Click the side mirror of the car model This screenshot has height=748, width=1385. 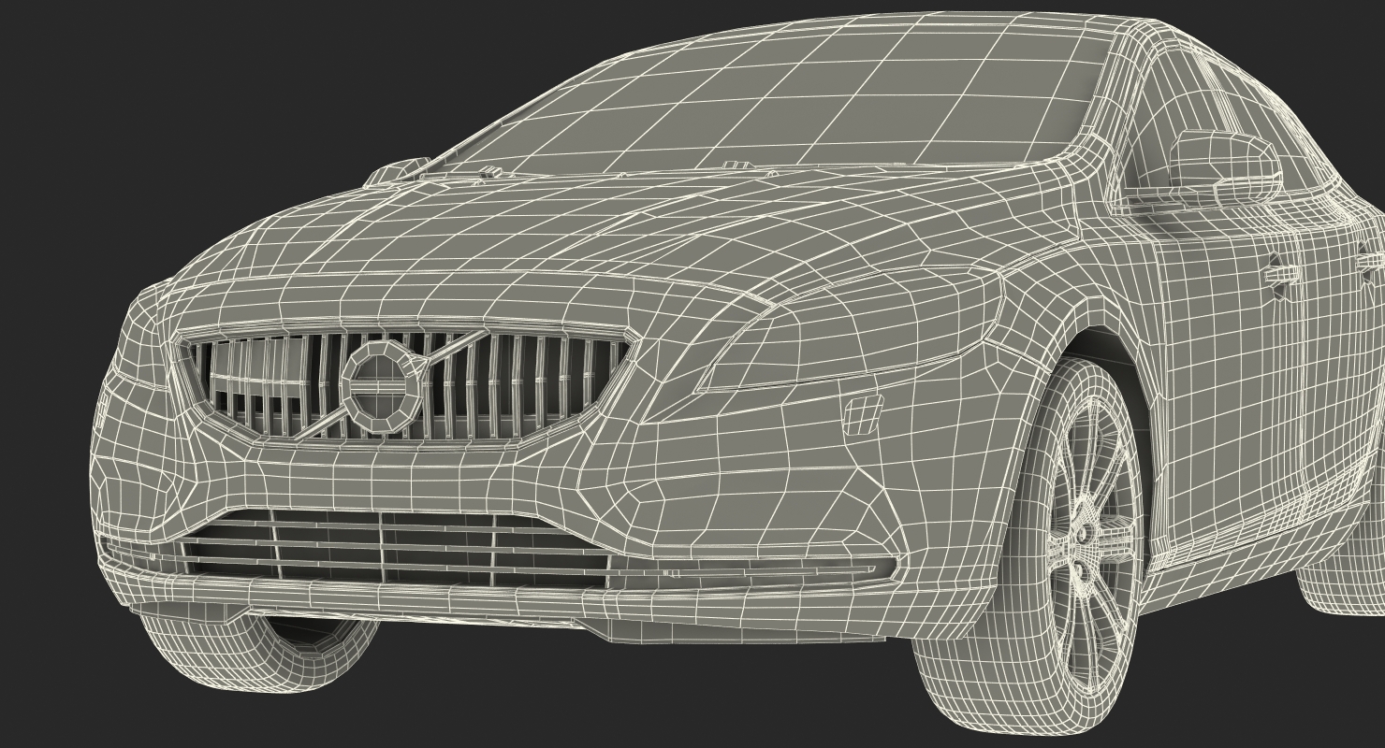point(1224,166)
